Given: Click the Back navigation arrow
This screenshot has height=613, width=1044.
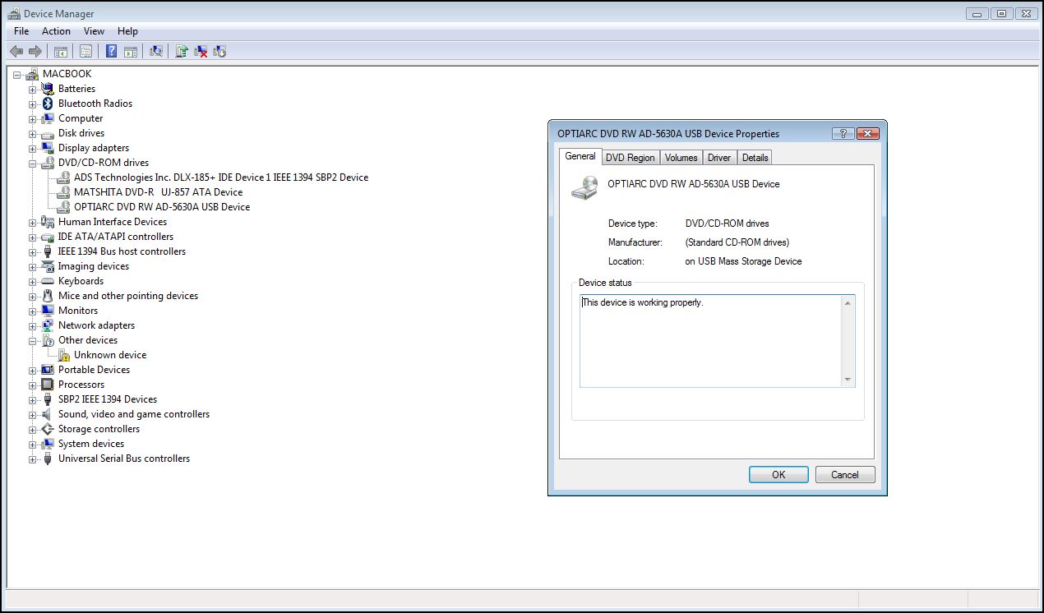Looking at the screenshot, I should 16,51.
